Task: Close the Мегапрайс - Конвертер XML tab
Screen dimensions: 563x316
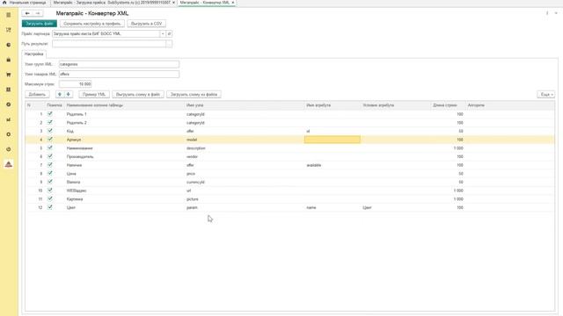Action: coord(232,3)
